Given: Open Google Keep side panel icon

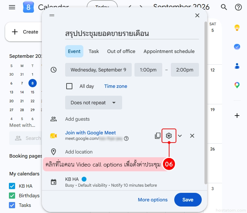Looking at the screenshot, I should tap(237, 28).
